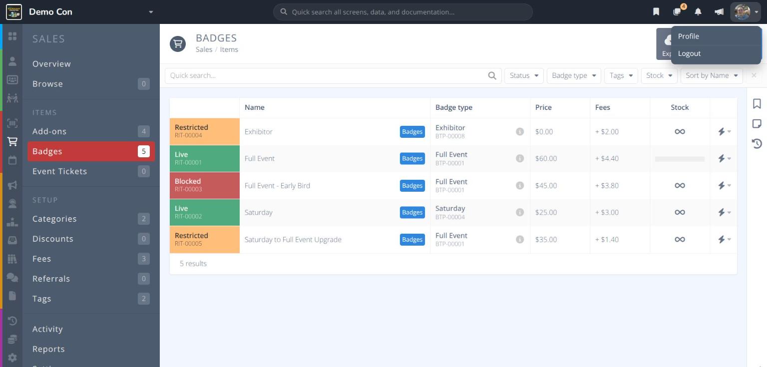Screen dimensions: 767x367
Task: Expand the Demo Con event selector
Action: 151,12
